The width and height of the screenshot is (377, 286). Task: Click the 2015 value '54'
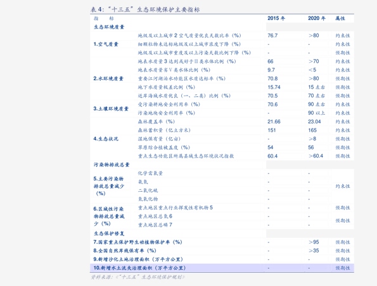click(271, 147)
